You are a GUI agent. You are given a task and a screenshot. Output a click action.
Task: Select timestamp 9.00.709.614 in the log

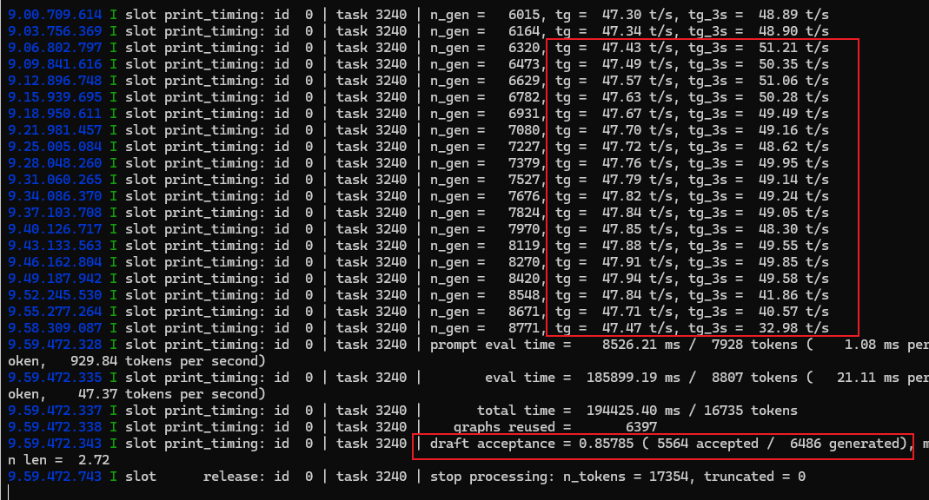55,14
